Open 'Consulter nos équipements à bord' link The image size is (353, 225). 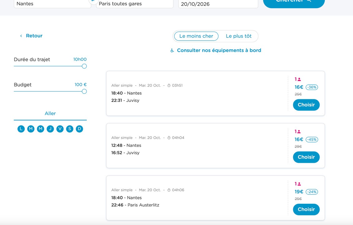click(219, 50)
